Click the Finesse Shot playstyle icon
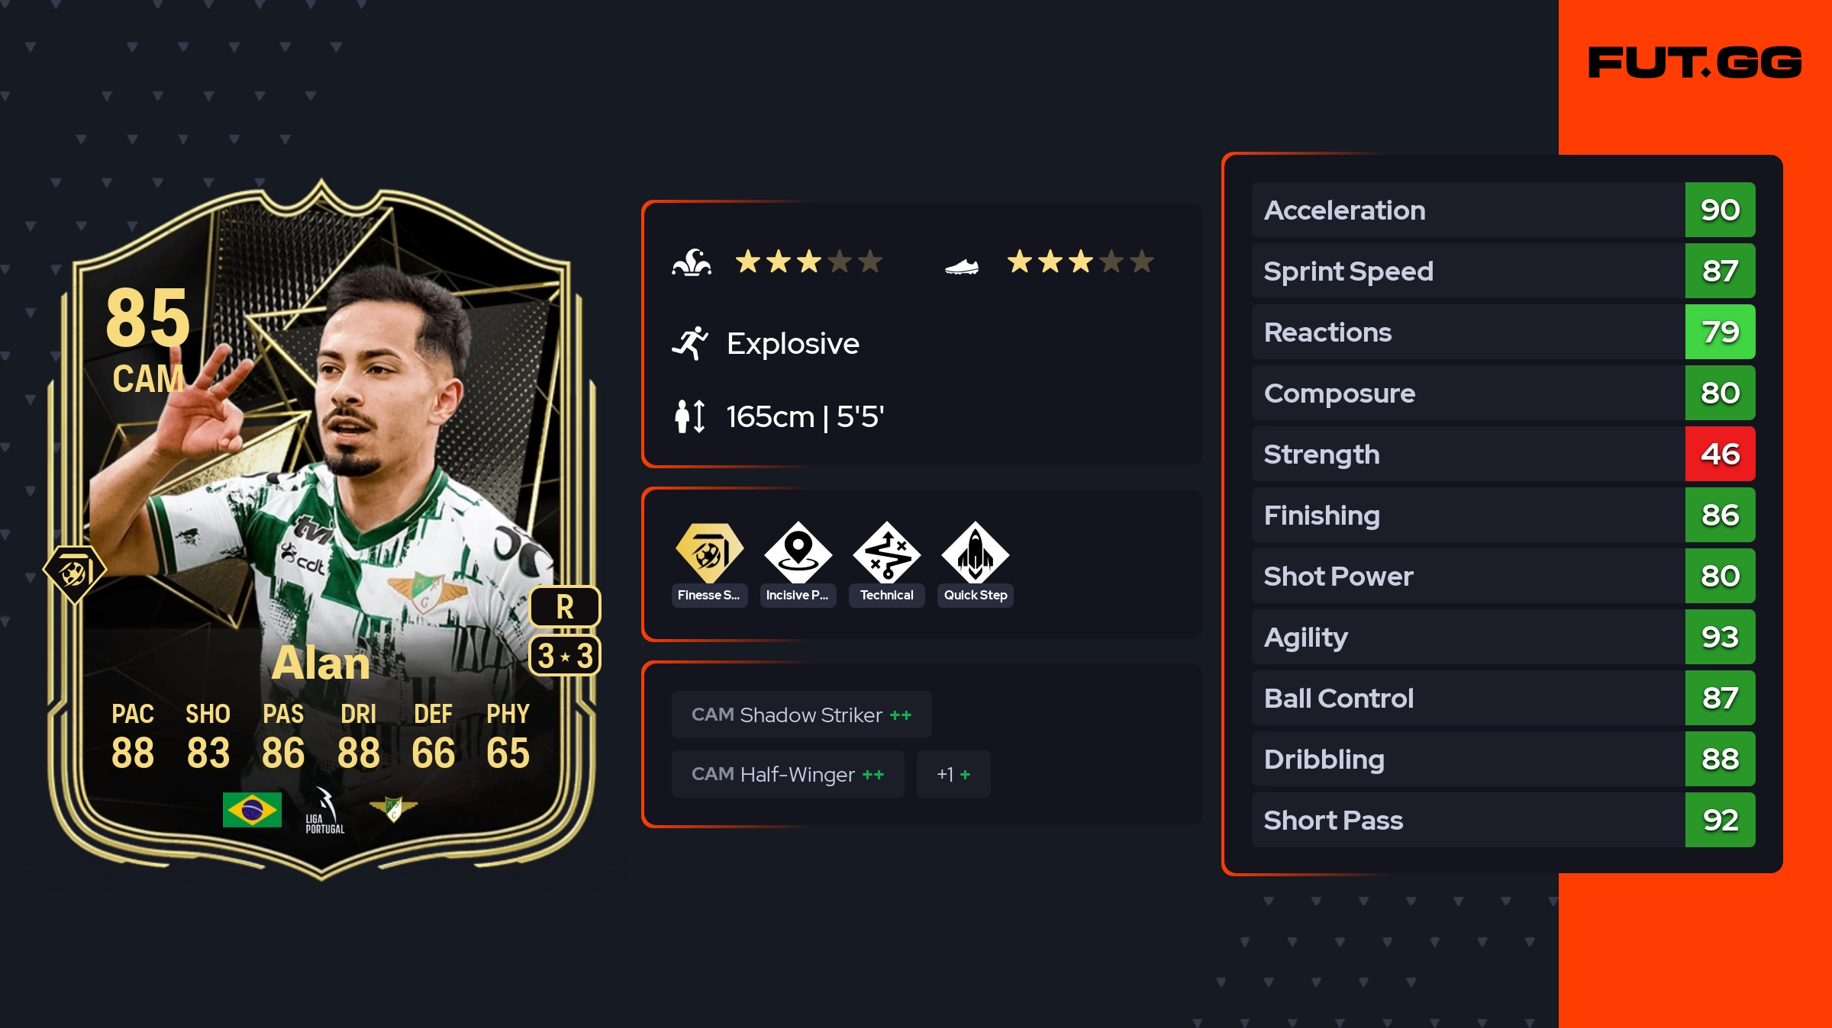 click(x=709, y=552)
